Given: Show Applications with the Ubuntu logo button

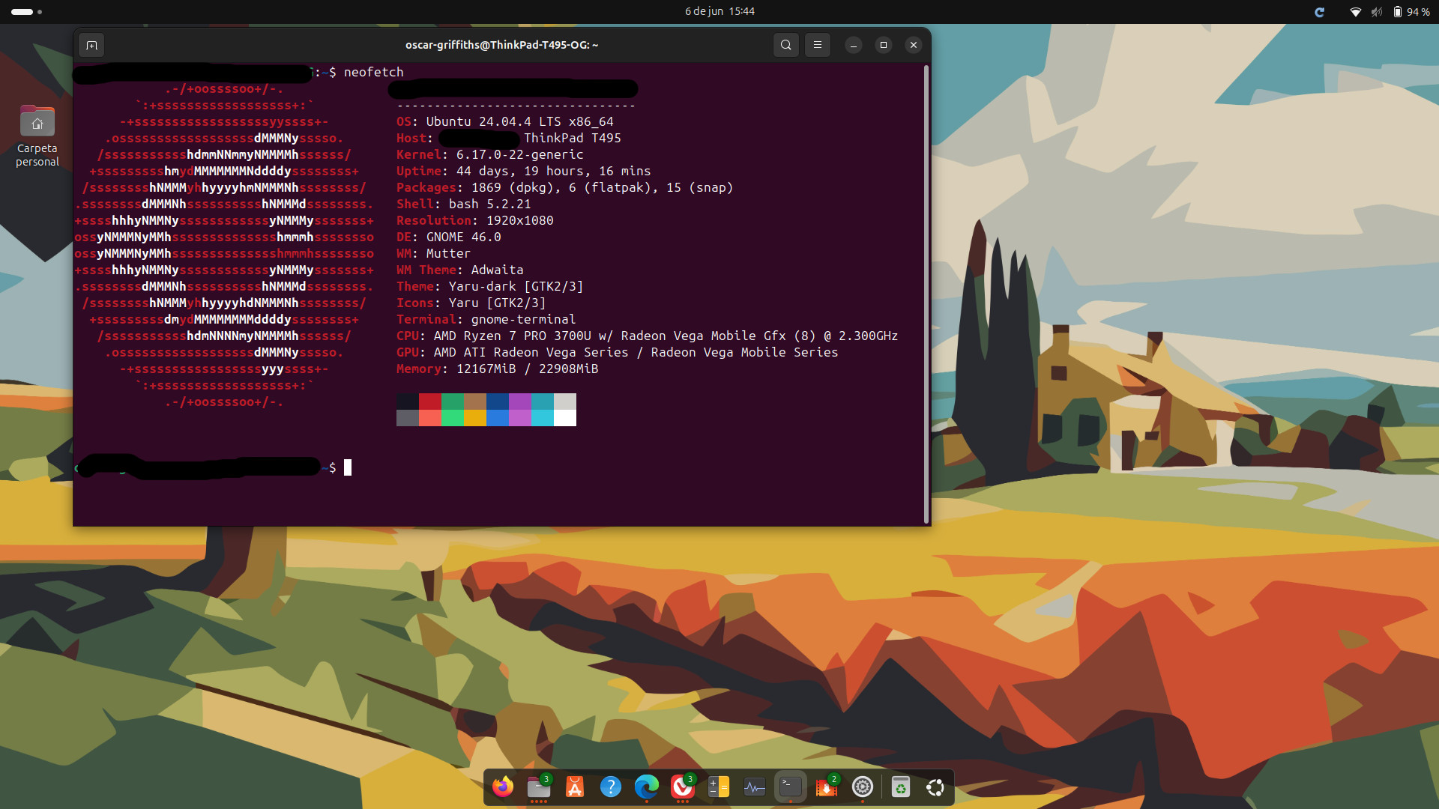Looking at the screenshot, I should pyautogui.click(x=935, y=787).
